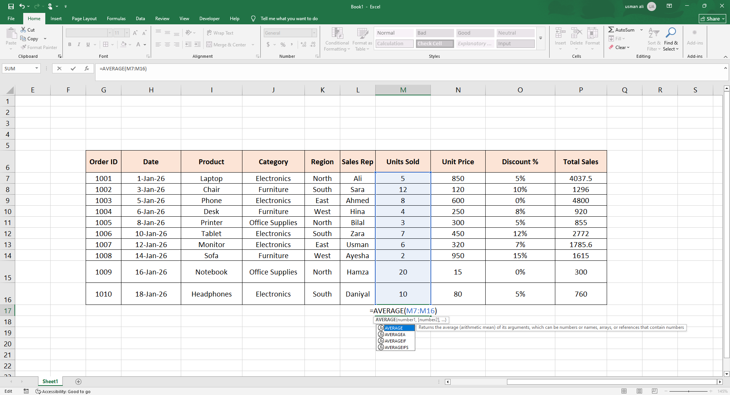Toggle Wrap Text
730x395 pixels.
click(220, 33)
